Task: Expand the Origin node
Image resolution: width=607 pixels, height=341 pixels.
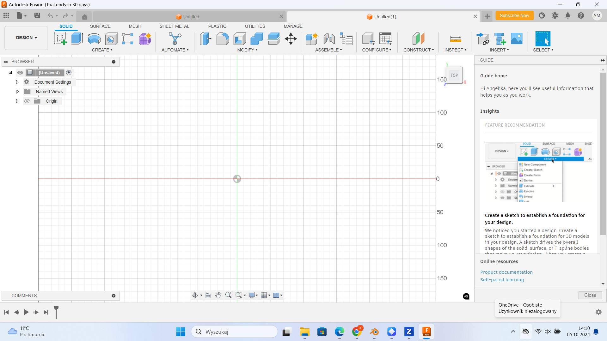Action: click(17, 101)
